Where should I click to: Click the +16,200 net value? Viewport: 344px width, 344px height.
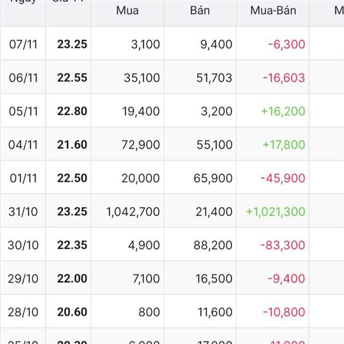point(283,111)
